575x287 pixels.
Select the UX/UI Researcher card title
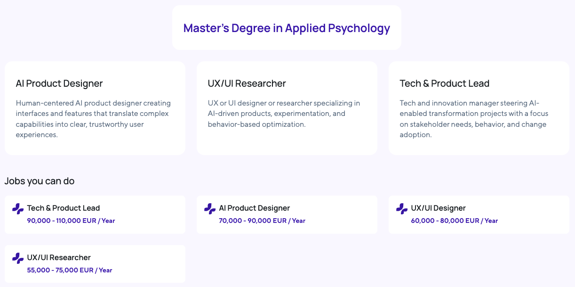coord(247,83)
